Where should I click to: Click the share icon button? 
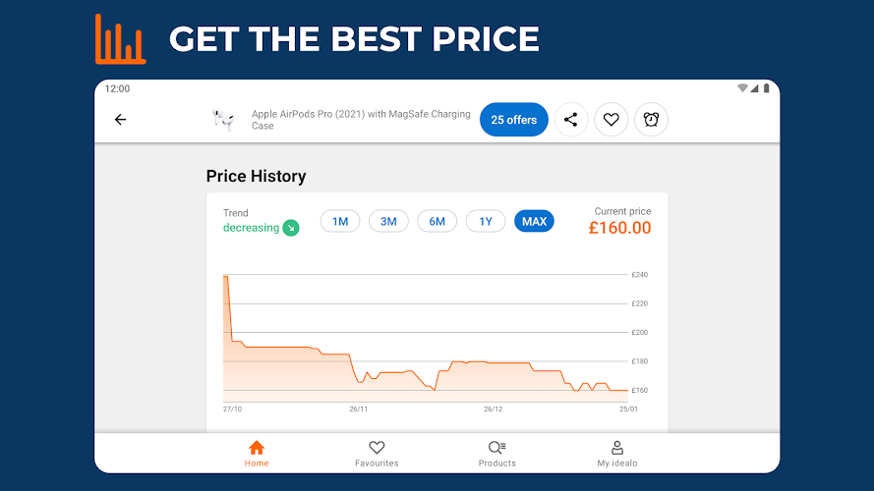click(x=571, y=120)
